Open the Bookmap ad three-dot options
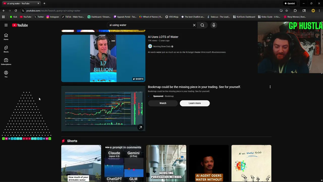 270,87
